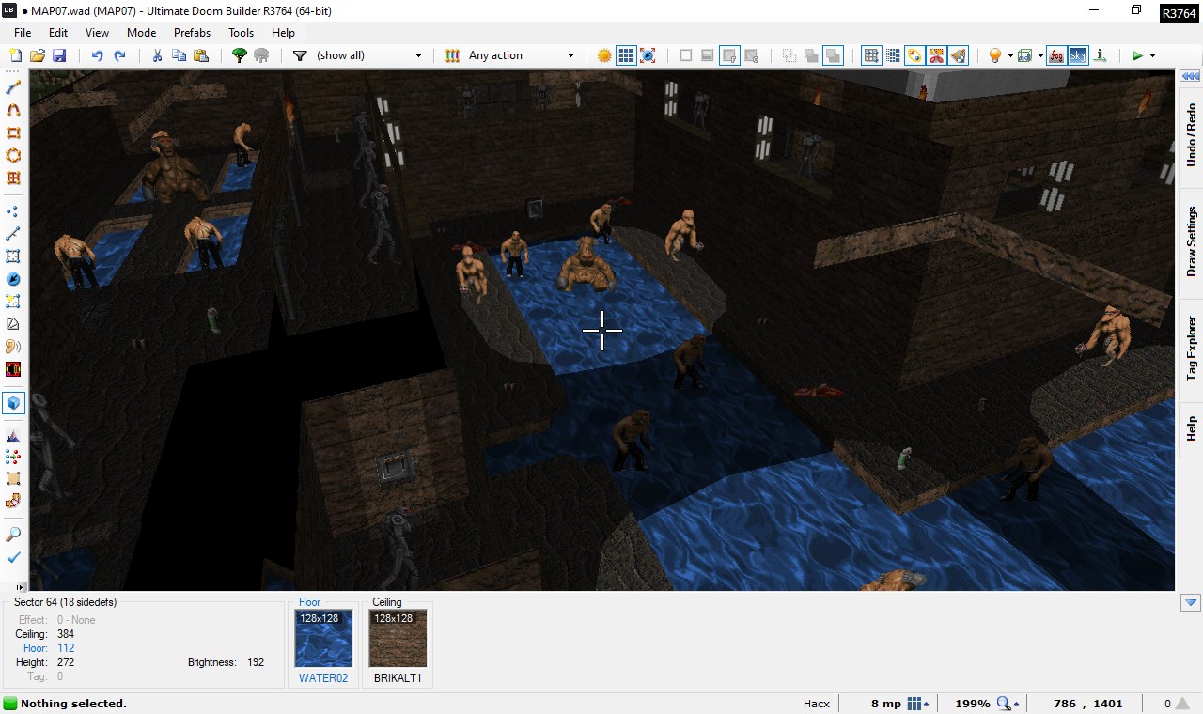1203x714 pixels.
Task: Click the blue checkmark Map Analysis icon
Action: click(13, 557)
